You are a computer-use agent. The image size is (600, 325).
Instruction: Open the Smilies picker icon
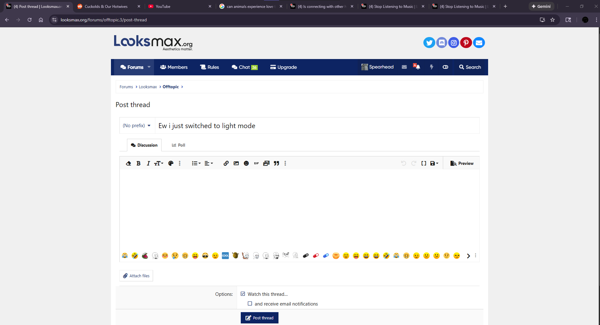tap(246, 163)
